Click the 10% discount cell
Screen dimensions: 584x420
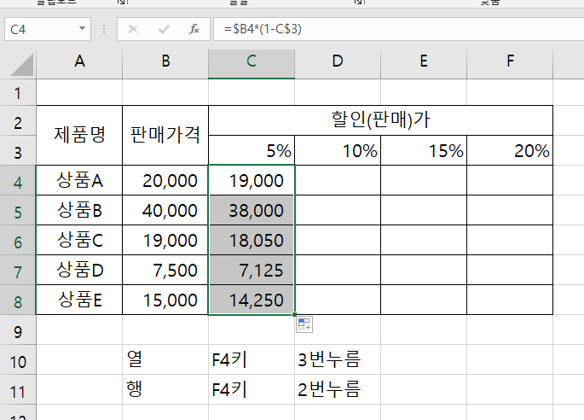tap(338, 150)
